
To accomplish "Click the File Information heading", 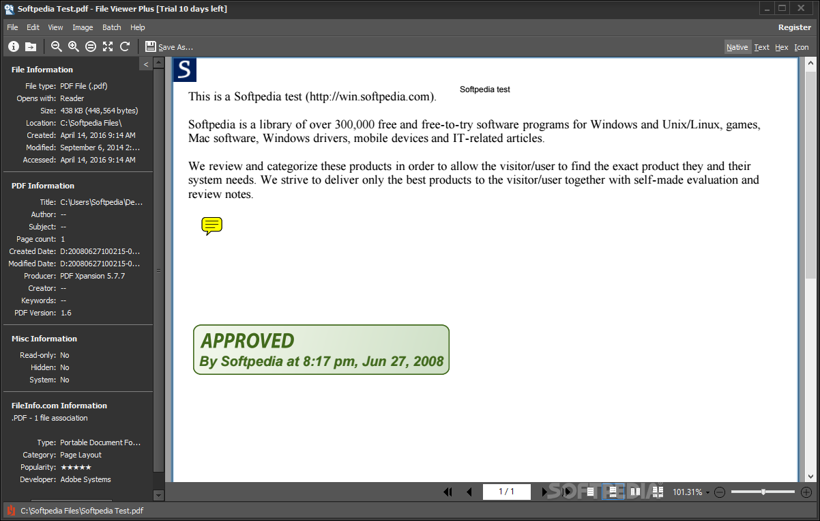I will click(42, 70).
